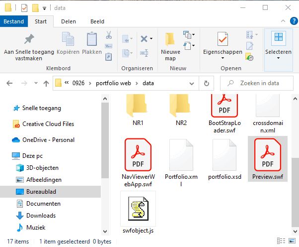Click the move-to folder icon
This screenshot has height=247, width=299.
[x=126, y=39]
